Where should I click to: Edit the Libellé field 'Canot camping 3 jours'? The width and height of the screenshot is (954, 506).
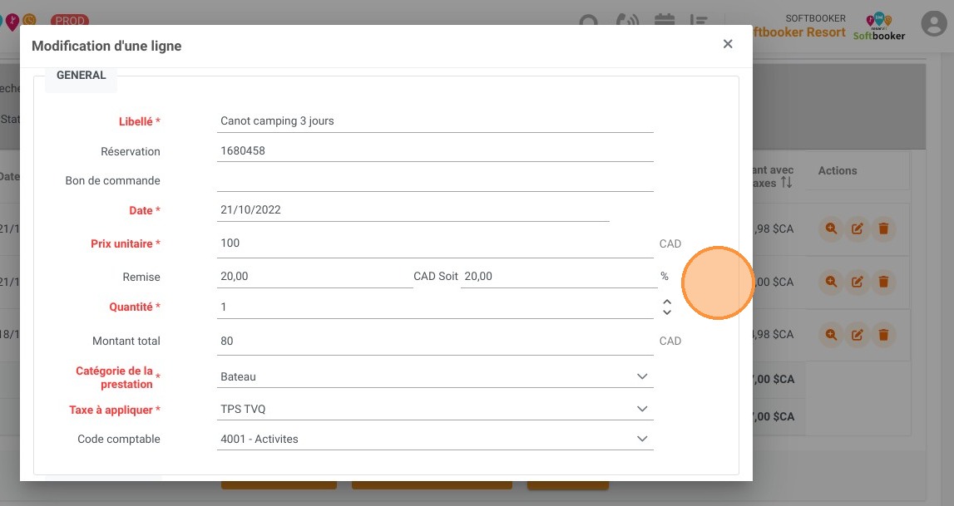[435, 120]
